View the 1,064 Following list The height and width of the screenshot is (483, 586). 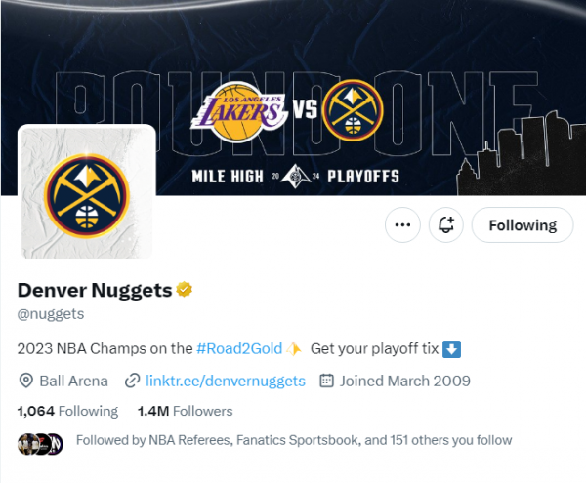(67, 411)
